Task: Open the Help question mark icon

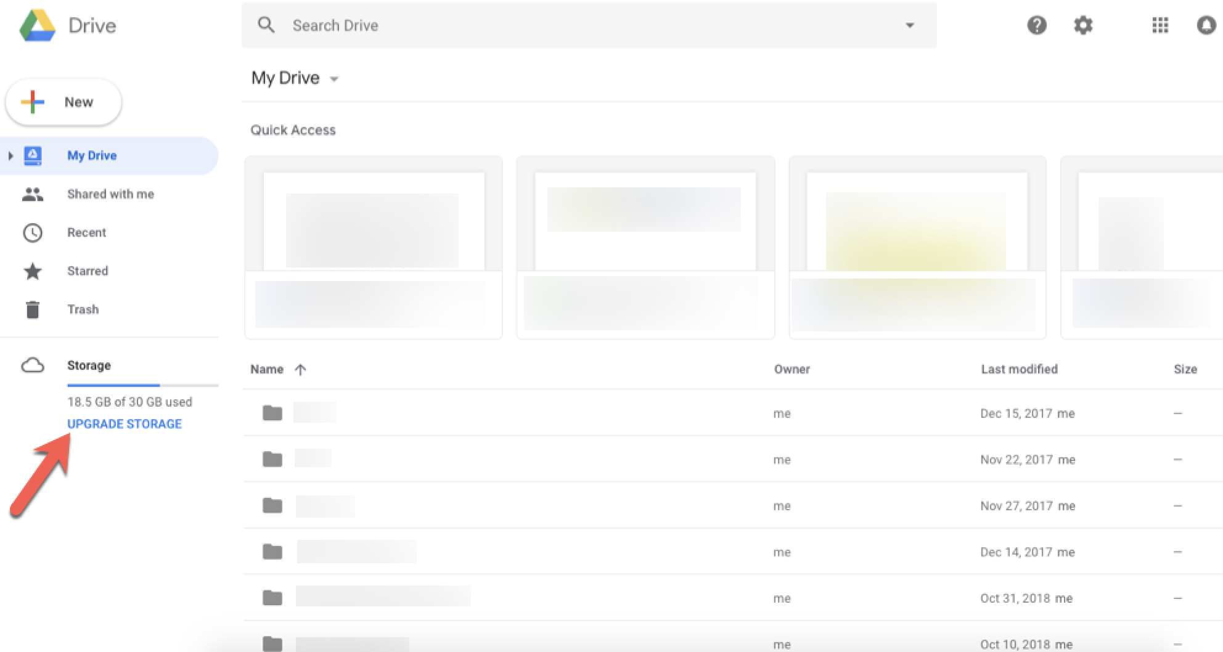Action: tap(1037, 25)
